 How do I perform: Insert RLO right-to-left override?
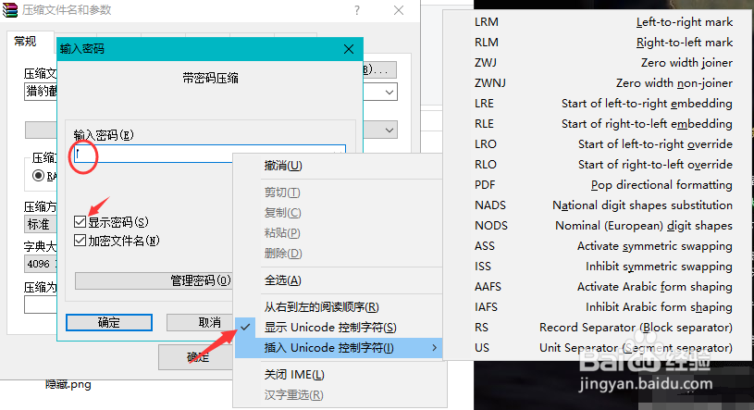pos(599,165)
